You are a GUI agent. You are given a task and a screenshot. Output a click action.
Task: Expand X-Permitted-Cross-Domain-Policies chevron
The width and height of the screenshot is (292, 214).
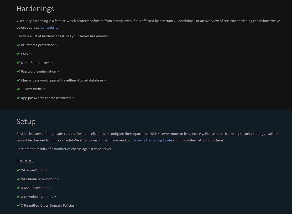(x=76, y=206)
